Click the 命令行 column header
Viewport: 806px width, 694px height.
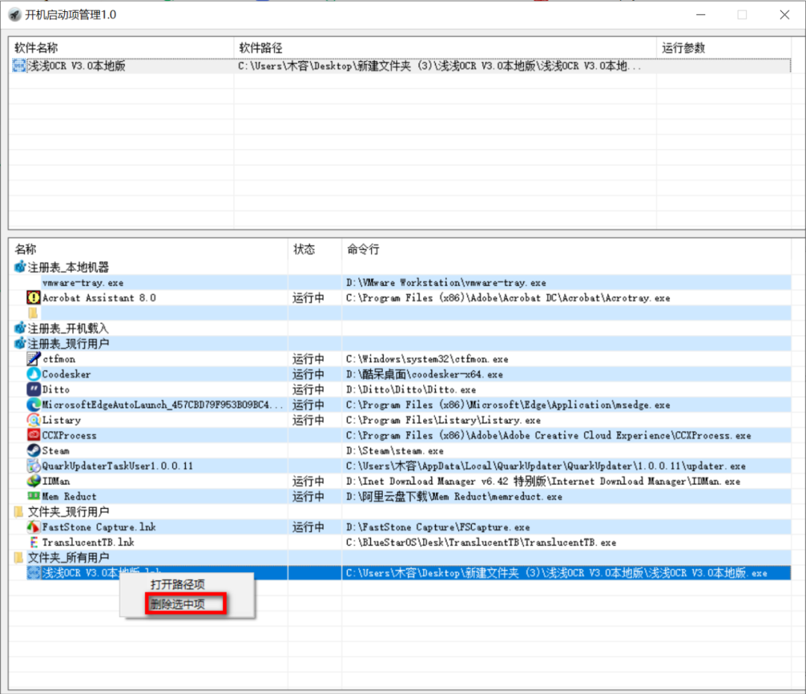363,249
